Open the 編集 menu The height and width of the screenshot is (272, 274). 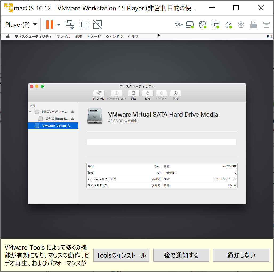(x=79, y=37)
